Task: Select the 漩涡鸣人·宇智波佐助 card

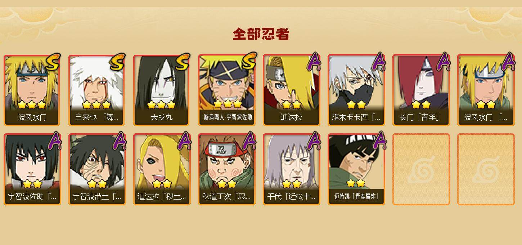Action: click(x=226, y=90)
